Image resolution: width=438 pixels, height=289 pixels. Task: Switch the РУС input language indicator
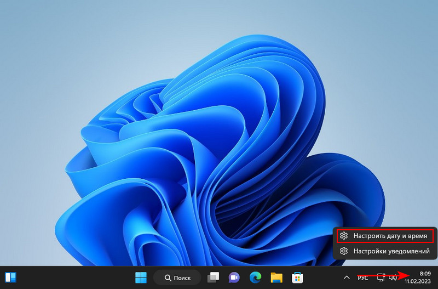[x=362, y=278]
